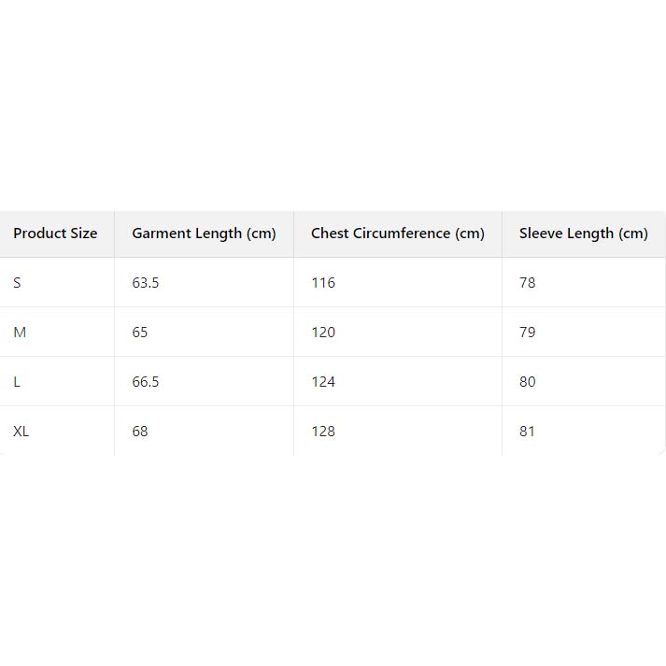Click the 120 chest circumference cell

tap(323, 333)
